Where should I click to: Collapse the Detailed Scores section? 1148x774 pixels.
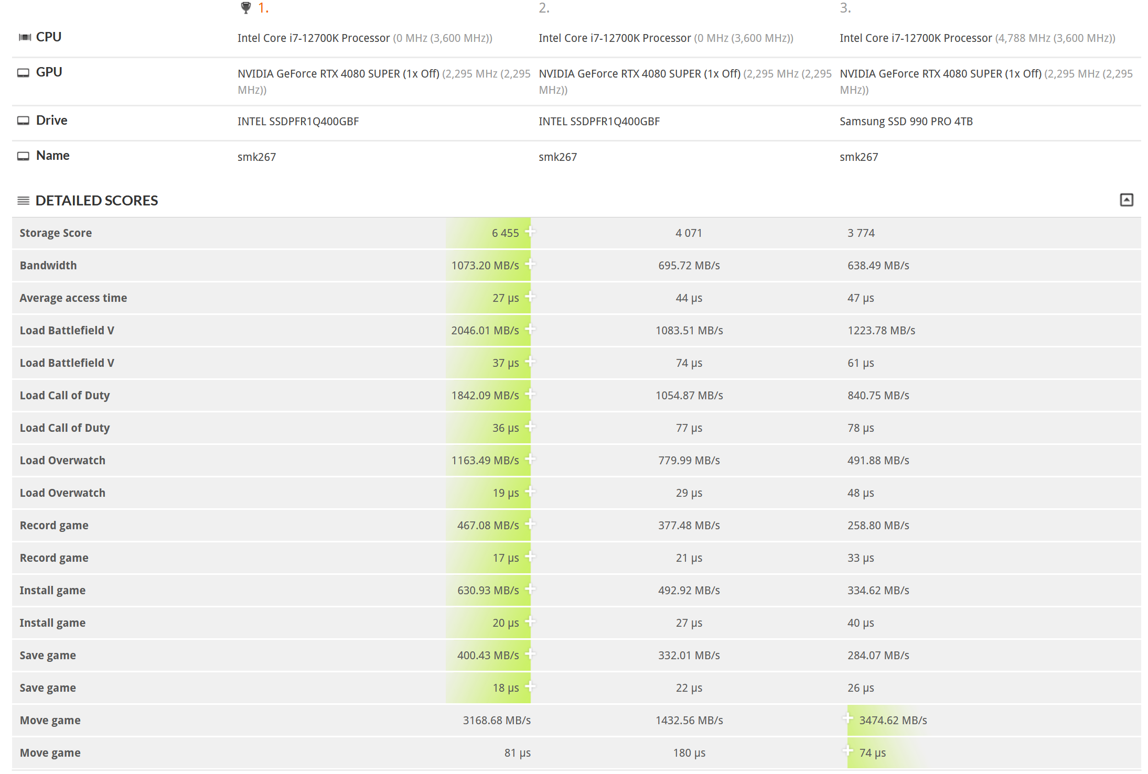[x=1126, y=200]
